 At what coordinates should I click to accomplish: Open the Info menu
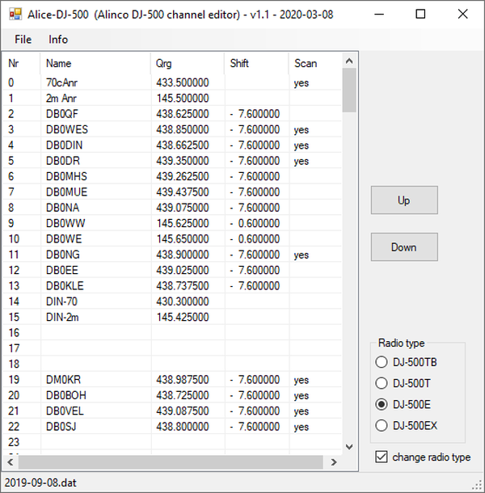coord(58,40)
